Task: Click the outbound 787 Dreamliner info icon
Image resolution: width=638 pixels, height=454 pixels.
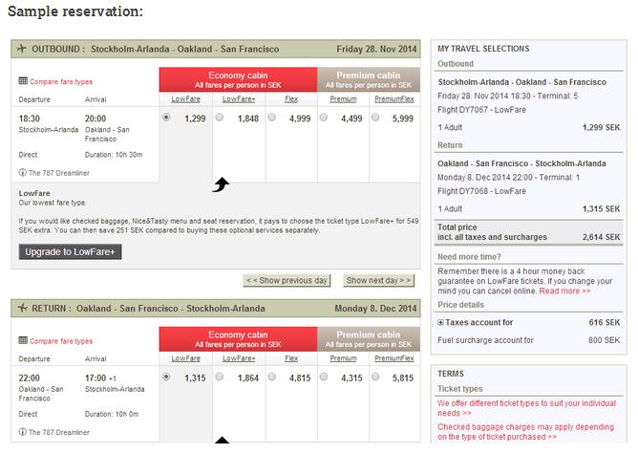Action: click(22, 172)
